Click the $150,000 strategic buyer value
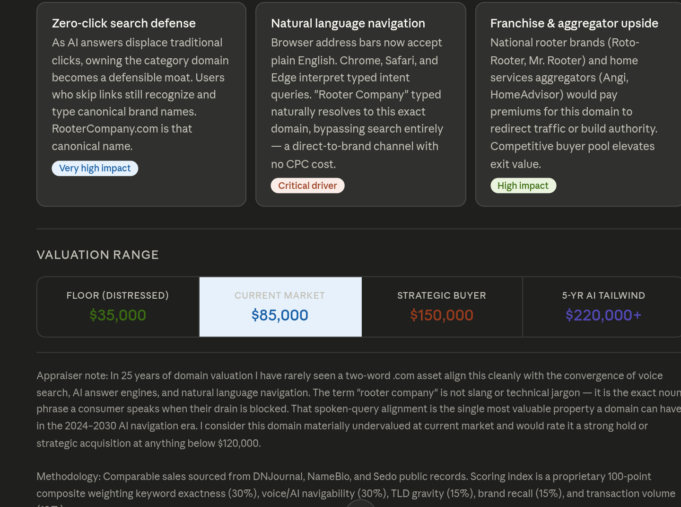The height and width of the screenshot is (507, 681). coord(441,315)
